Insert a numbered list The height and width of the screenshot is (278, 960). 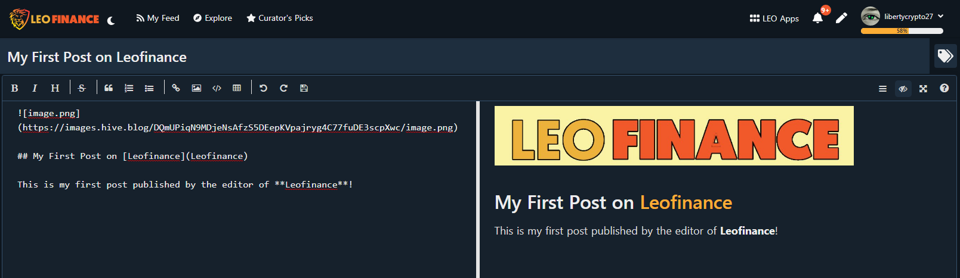(x=129, y=88)
